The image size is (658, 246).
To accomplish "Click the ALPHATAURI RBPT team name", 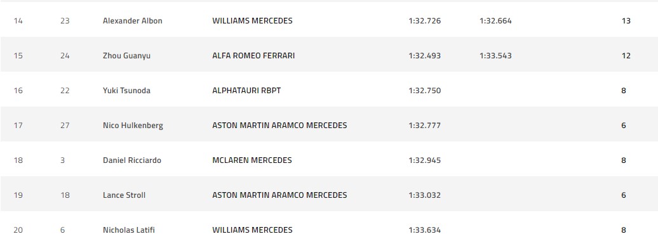I will click(246, 91).
